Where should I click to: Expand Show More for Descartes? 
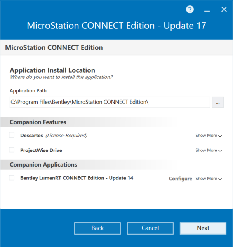click(209, 136)
